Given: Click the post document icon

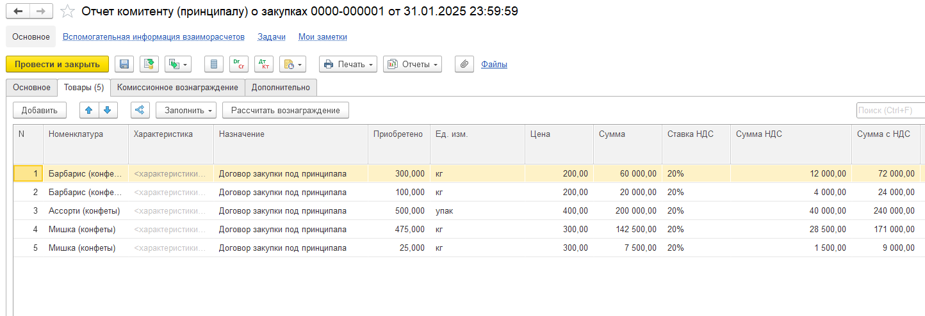Looking at the screenshot, I should 149,64.
